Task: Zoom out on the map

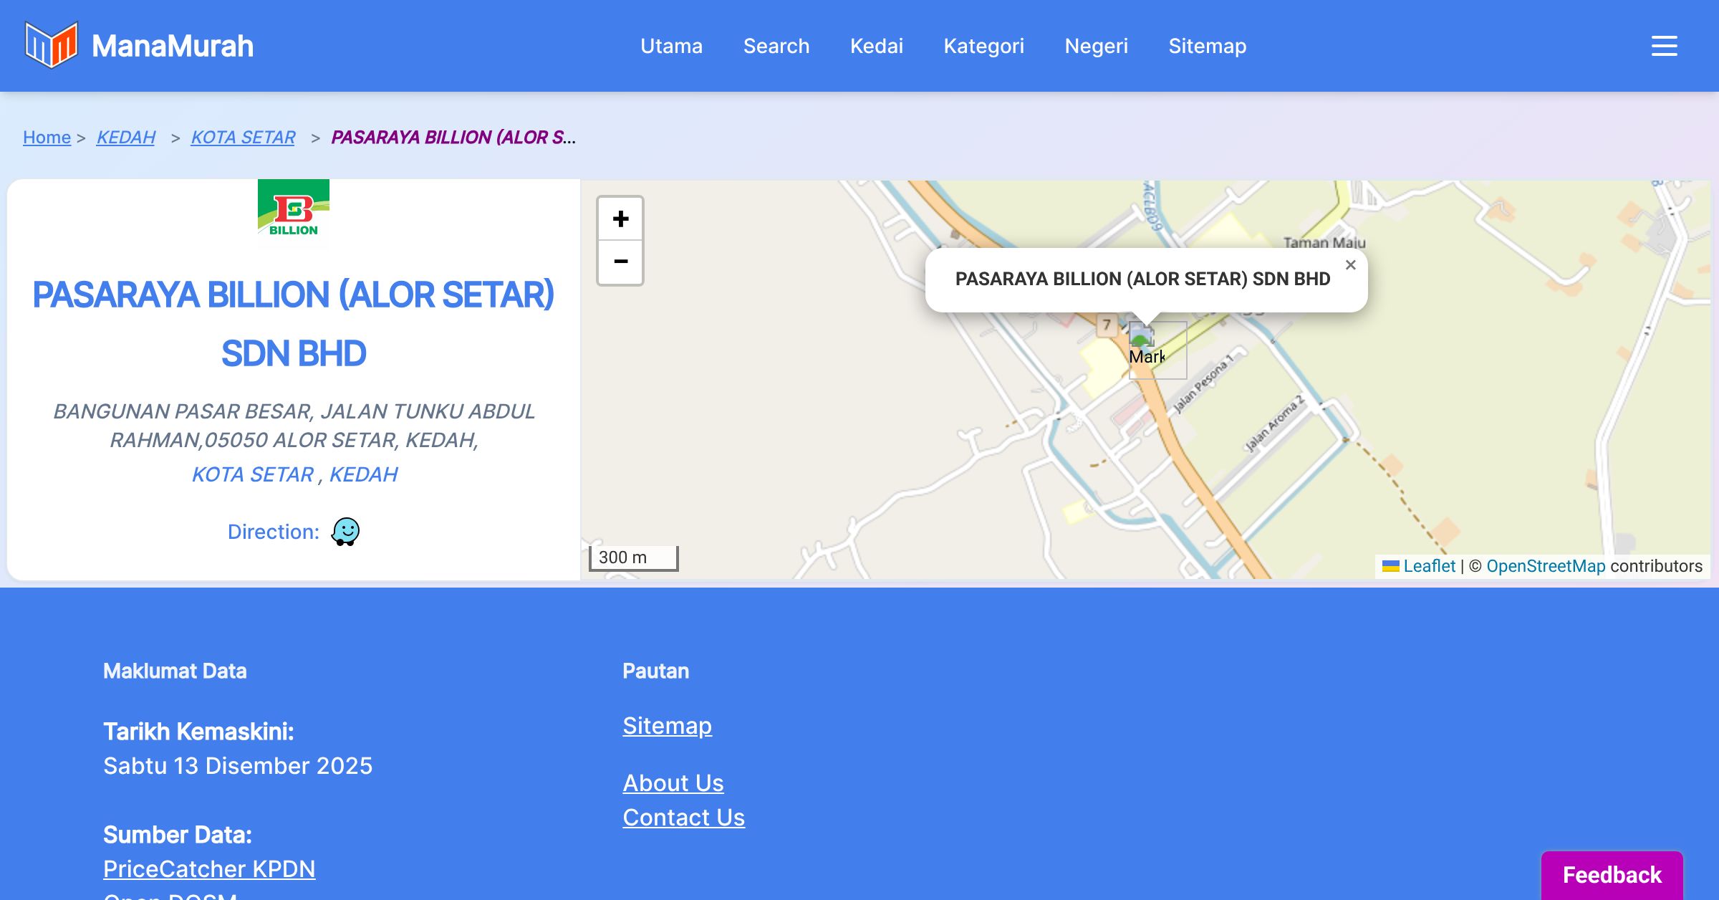Action: (x=620, y=262)
